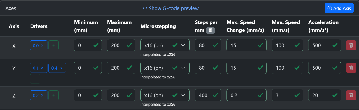Screen dimensions: 359x110
Task: Click the Add Axis button
Action: (339, 8)
